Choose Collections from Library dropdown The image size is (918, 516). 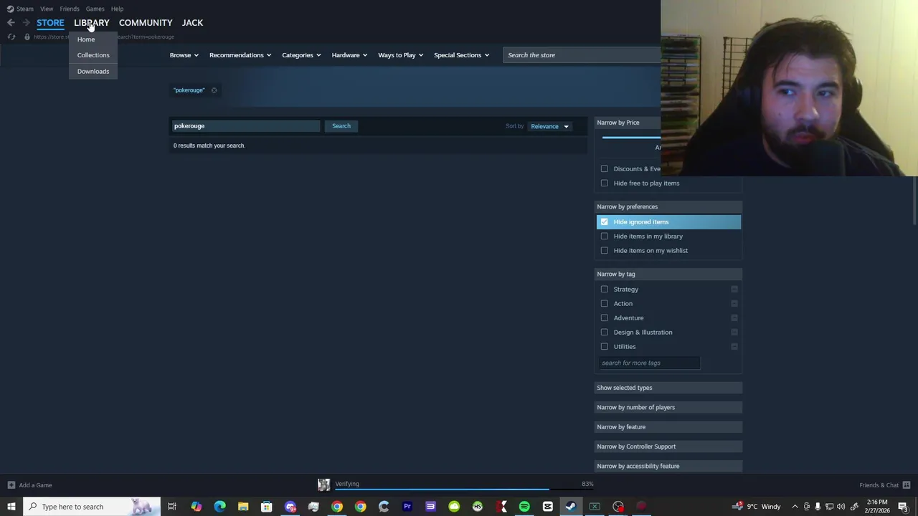[x=93, y=55]
